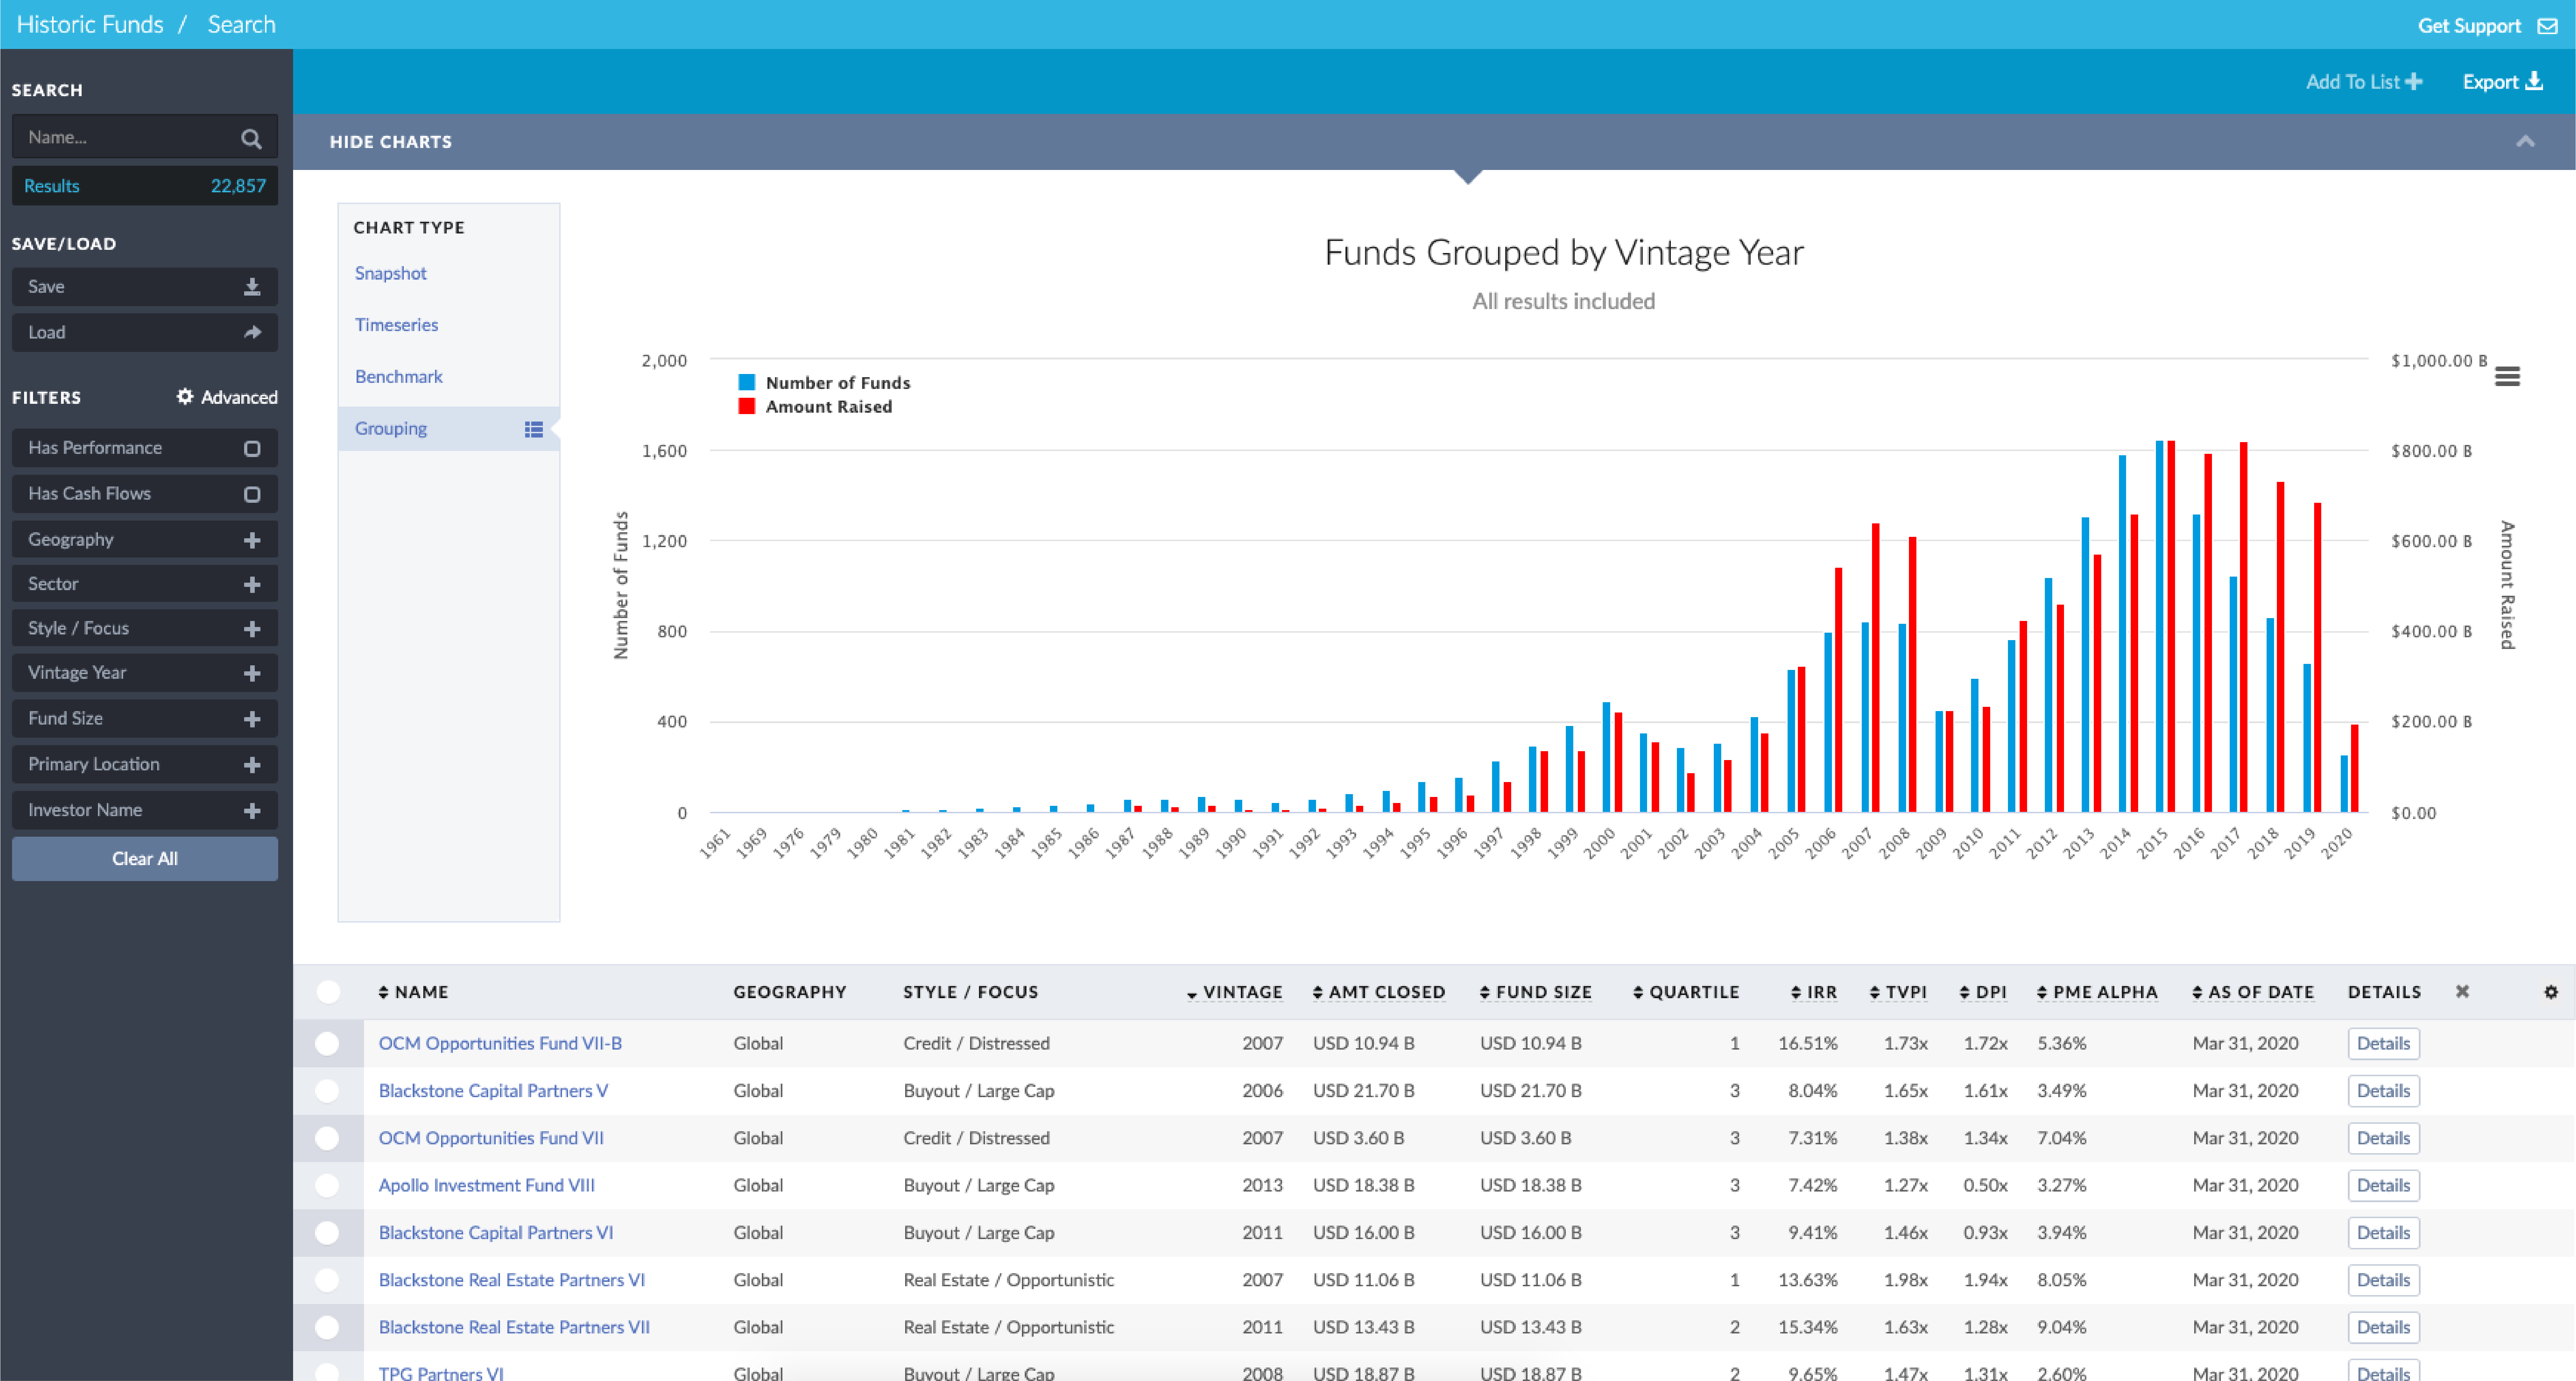Click the Add To List plus icon
The width and height of the screenshot is (2576, 1381).
(2413, 82)
